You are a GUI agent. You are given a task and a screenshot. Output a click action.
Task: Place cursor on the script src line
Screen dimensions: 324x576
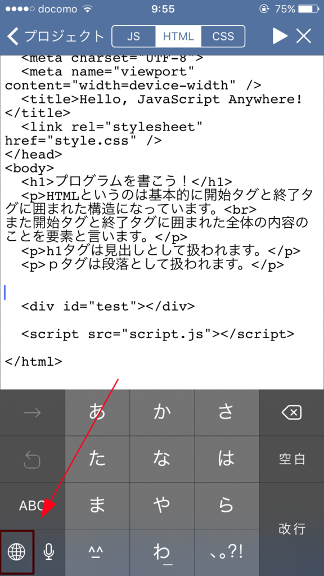click(x=157, y=334)
